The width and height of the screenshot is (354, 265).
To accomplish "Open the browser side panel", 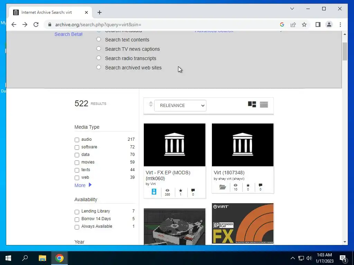I will (x=318, y=24).
